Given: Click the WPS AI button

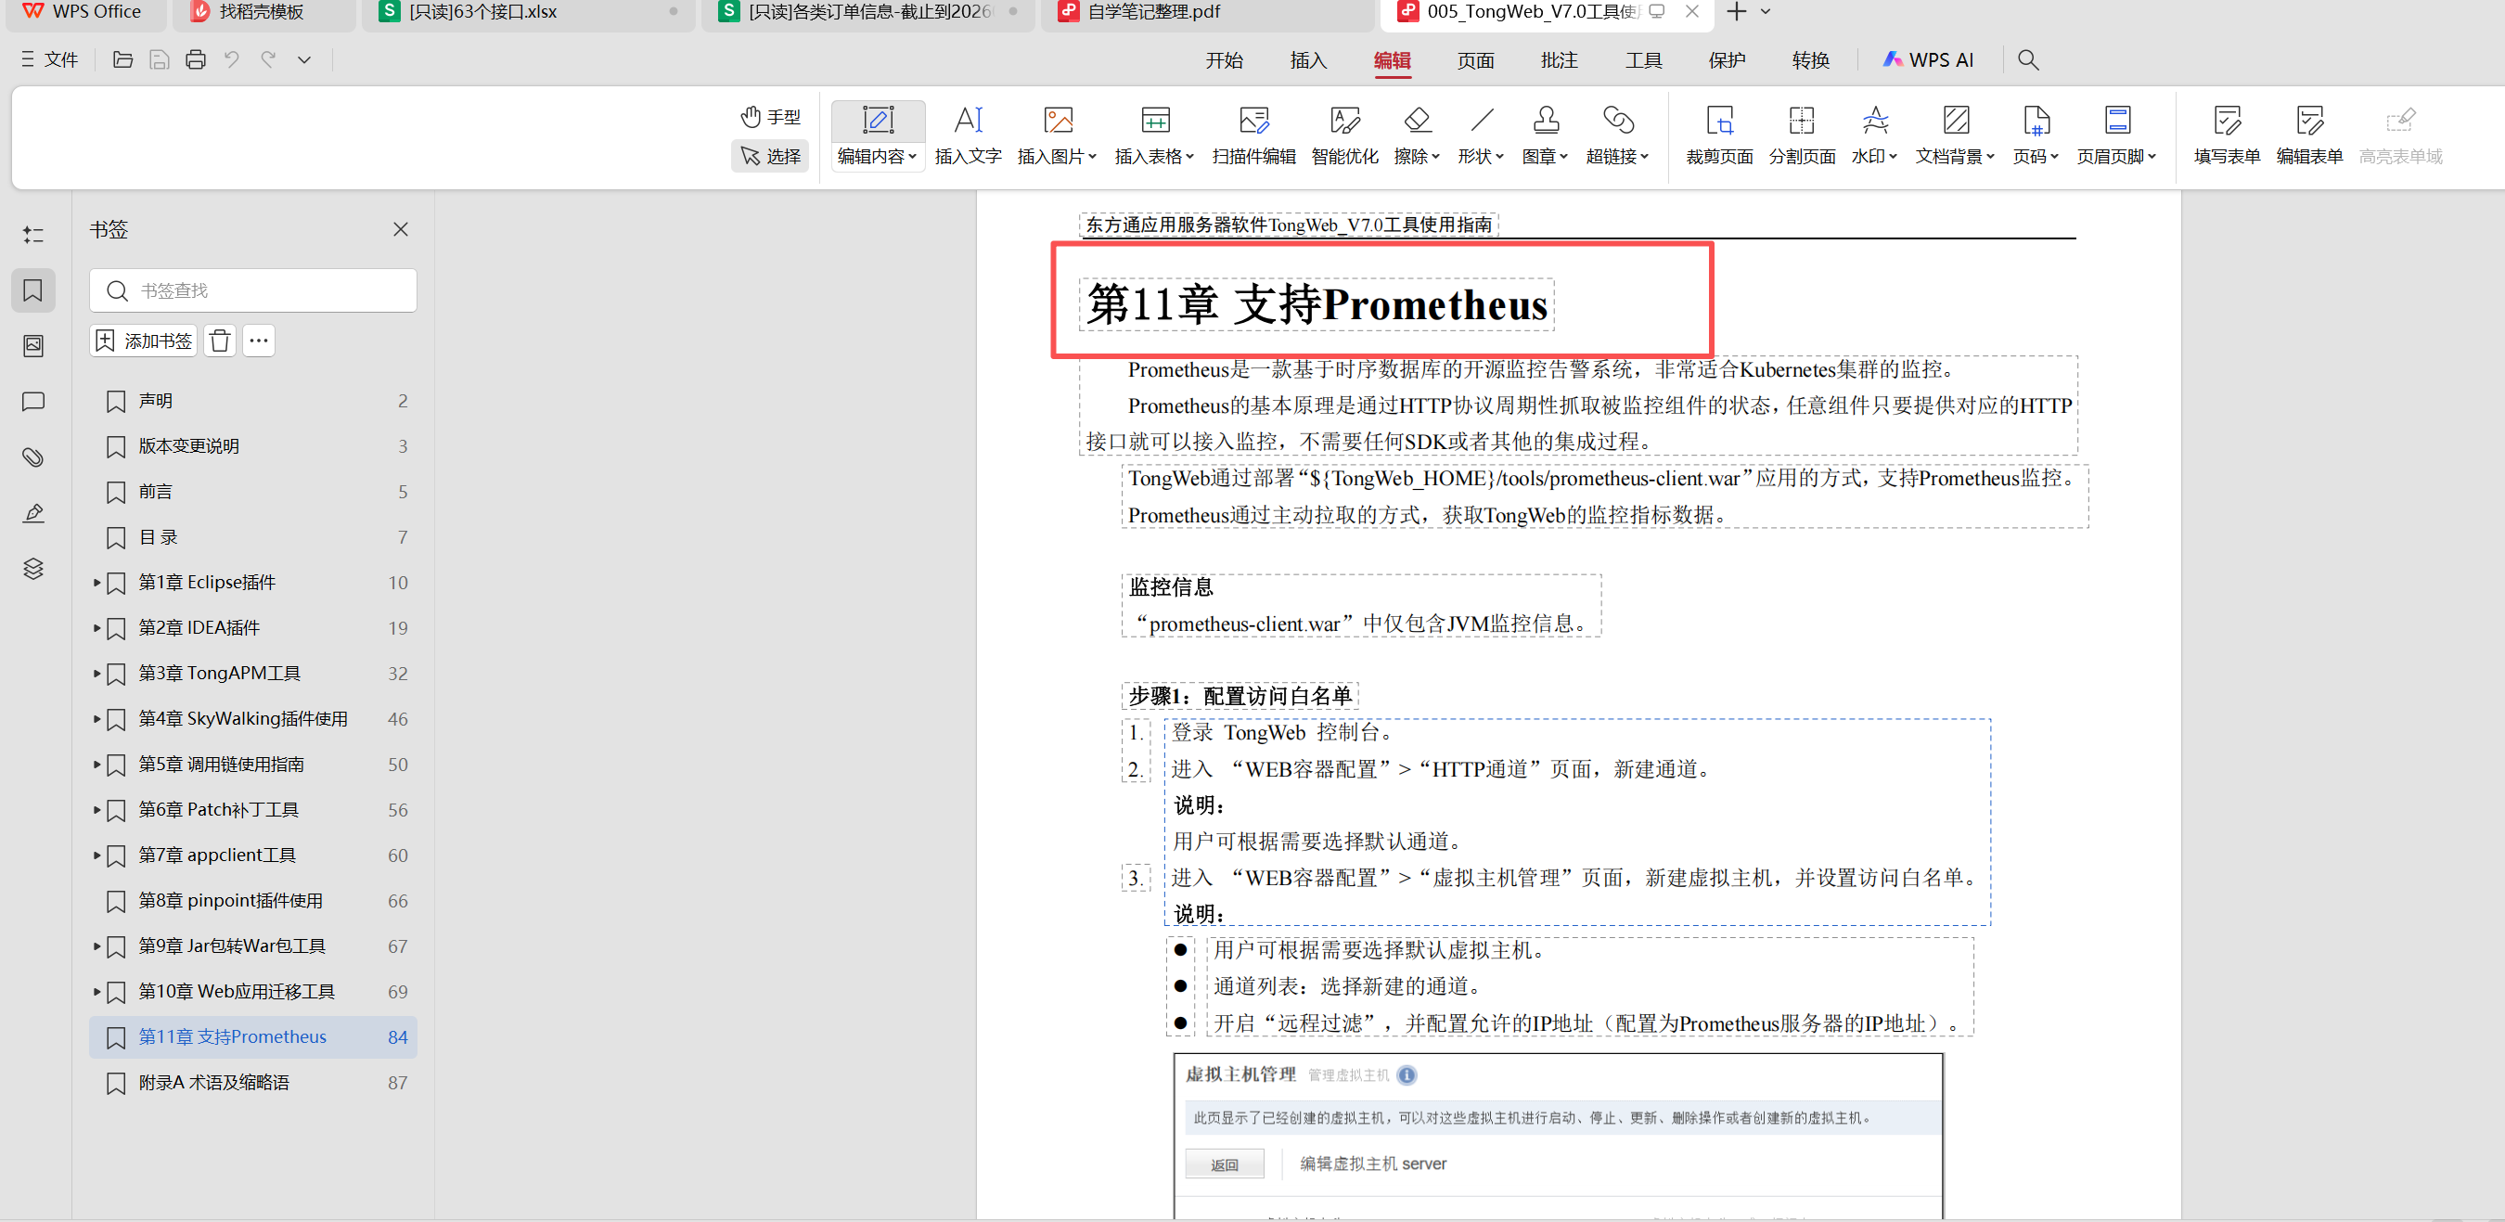Looking at the screenshot, I should [1928, 59].
